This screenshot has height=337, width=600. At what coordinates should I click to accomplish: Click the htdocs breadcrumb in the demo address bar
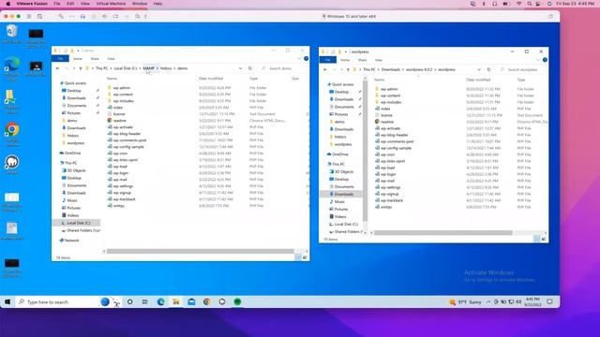[x=166, y=68]
